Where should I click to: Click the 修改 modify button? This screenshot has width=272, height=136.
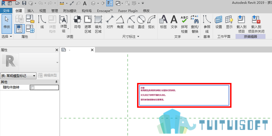[x=7, y=24]
